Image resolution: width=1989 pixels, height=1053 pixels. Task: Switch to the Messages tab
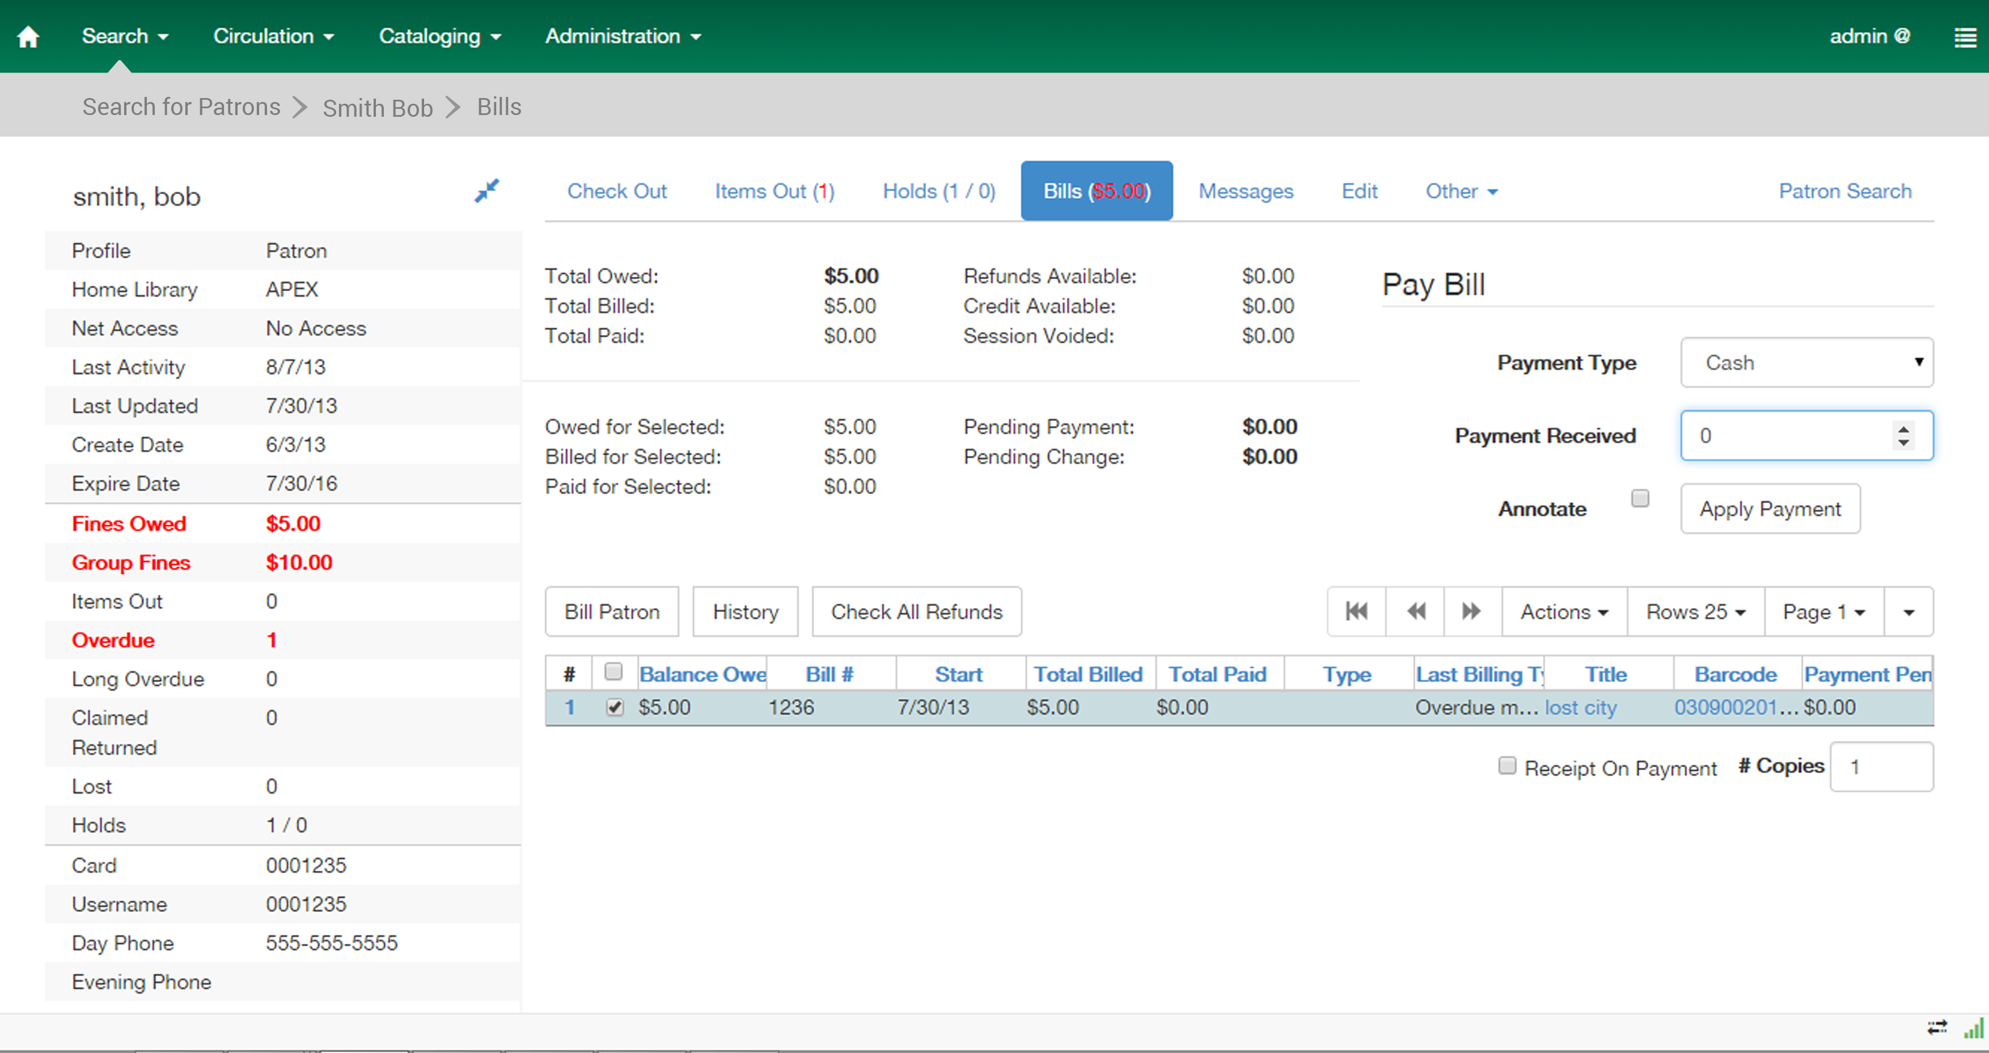pyautogui.click(x=1246, y=192)
